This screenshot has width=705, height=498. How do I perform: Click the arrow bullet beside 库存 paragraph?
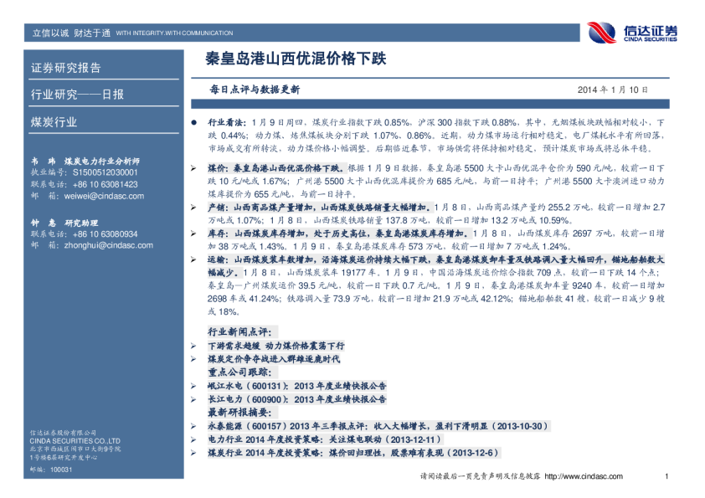(194, 234)
